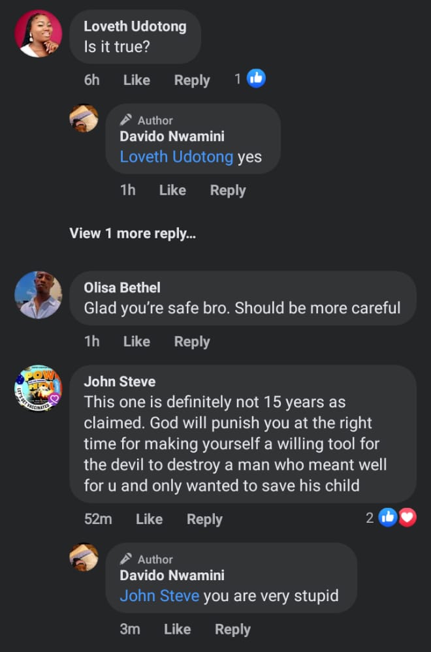The image size is (431, 652).
Task: Click the heart reaction icon on John Steve's comment
Action: 407,518
